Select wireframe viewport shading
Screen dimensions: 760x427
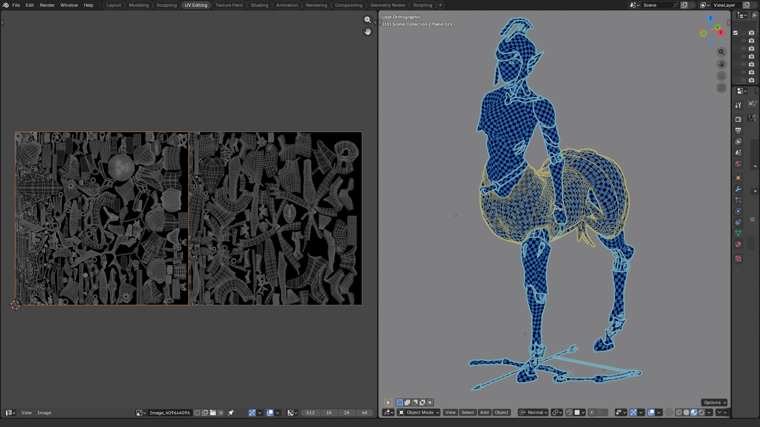(678, 412)
